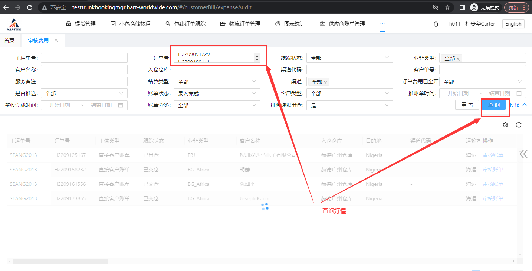Click the browser reload icon
Viewport: 532px width, 271px height.
(30, 7)
